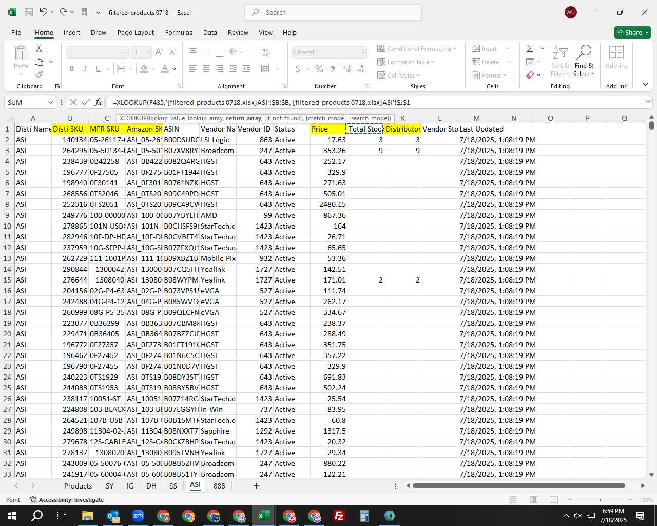This screenshot has height=526, width=657.
Task: Apply Percent Style formatting
Action: click(x=319, y=68)
